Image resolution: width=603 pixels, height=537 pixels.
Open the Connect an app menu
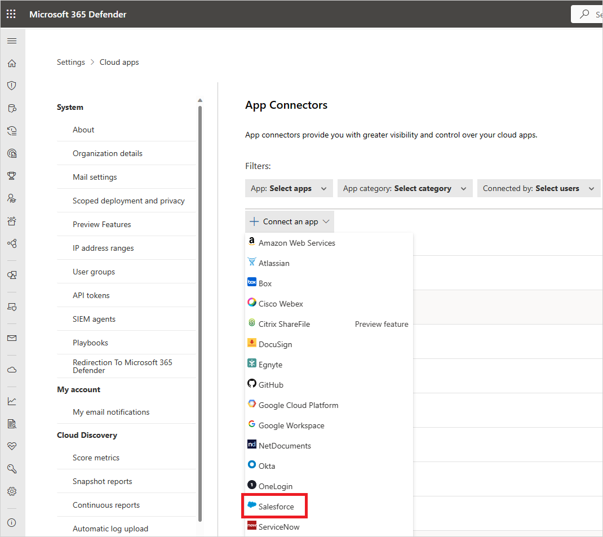pyautogui.click(x=289, y=221)
